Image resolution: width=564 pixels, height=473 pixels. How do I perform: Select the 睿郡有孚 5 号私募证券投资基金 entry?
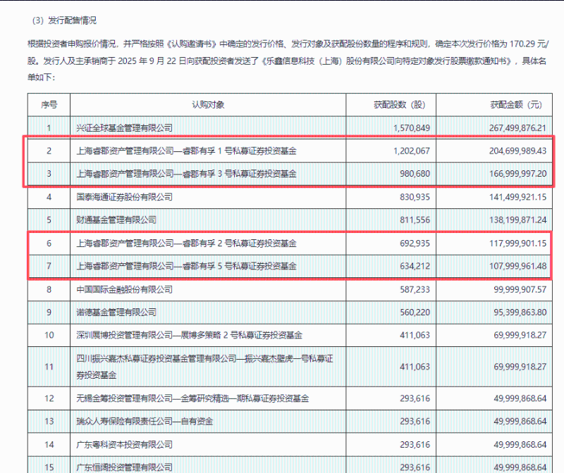coord(186,266)
